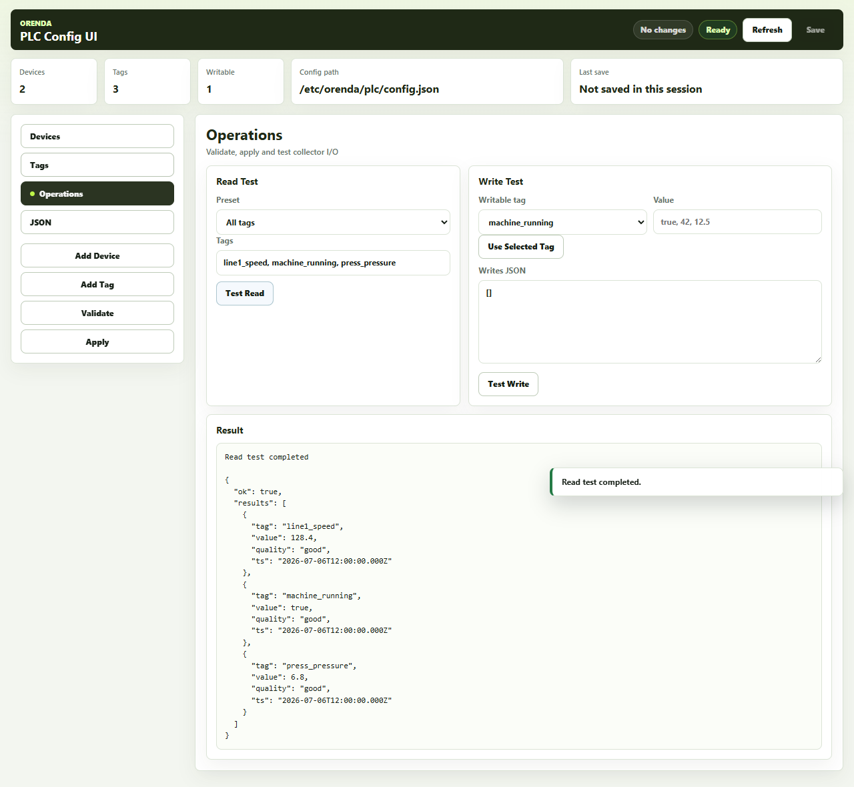Click the Result panel heading
Image resolution: width=854 pixels, height=787 pixels.
230,430
